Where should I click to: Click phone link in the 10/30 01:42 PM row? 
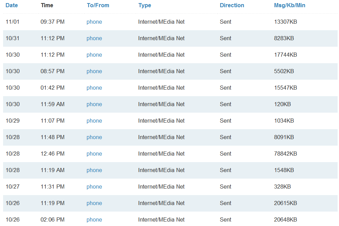(94, 88)
